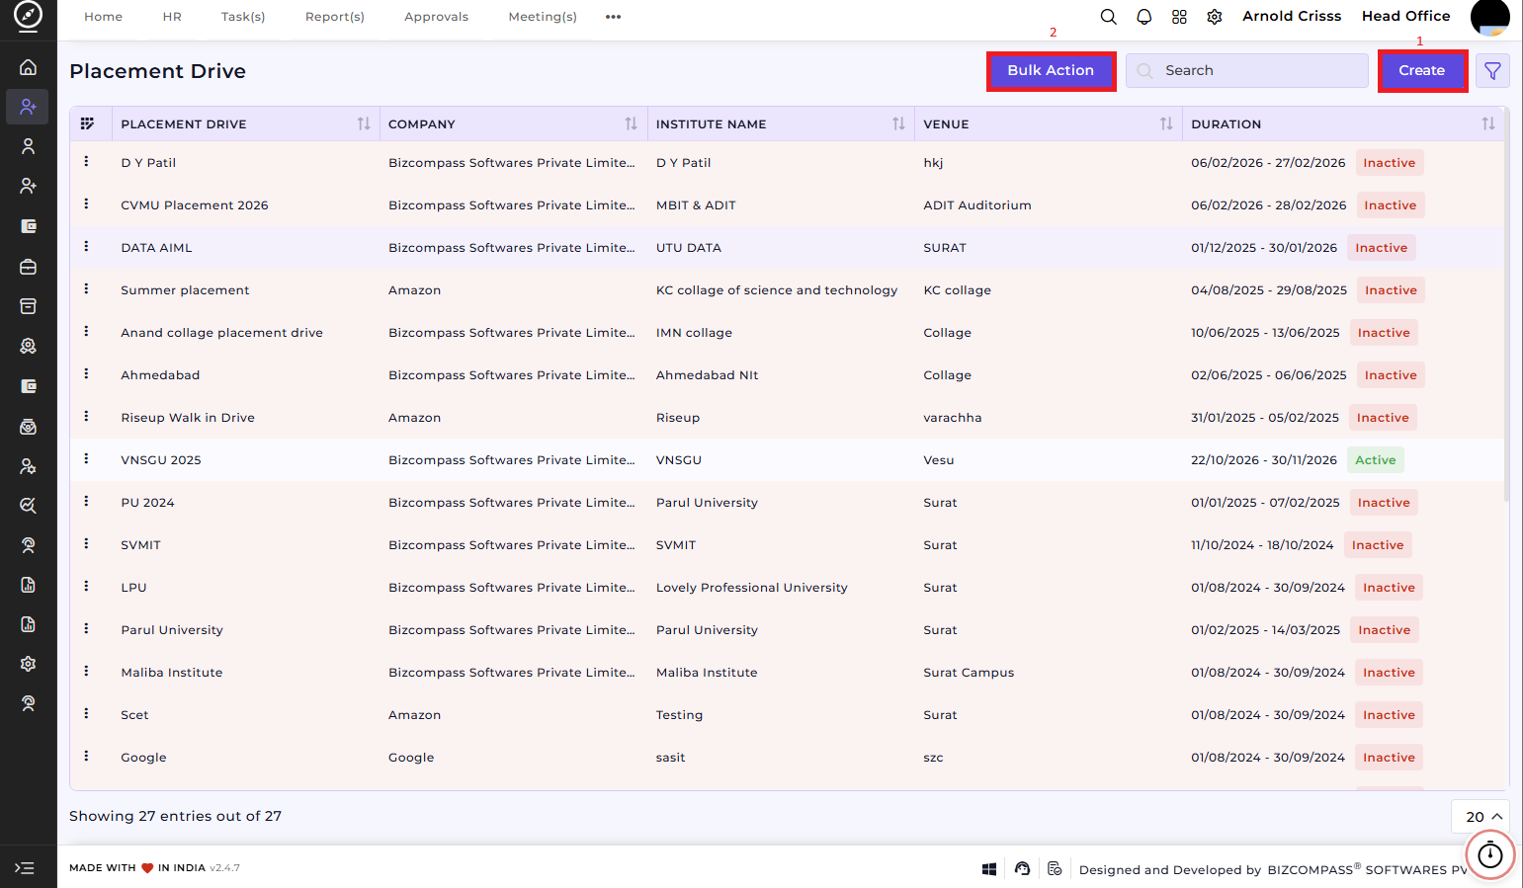
Task: Click the Create button
Action: coord(1422,71)
